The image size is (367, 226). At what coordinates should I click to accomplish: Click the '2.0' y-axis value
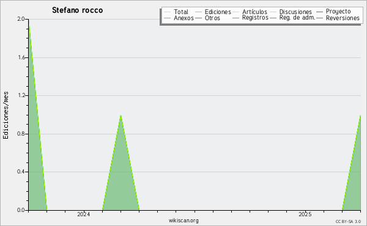click(21, 19)
